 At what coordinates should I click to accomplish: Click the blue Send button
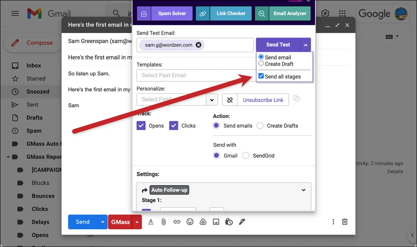[83, 222]
